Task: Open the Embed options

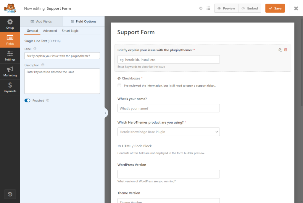Action: pyautogui.click(x=249, y=8)
